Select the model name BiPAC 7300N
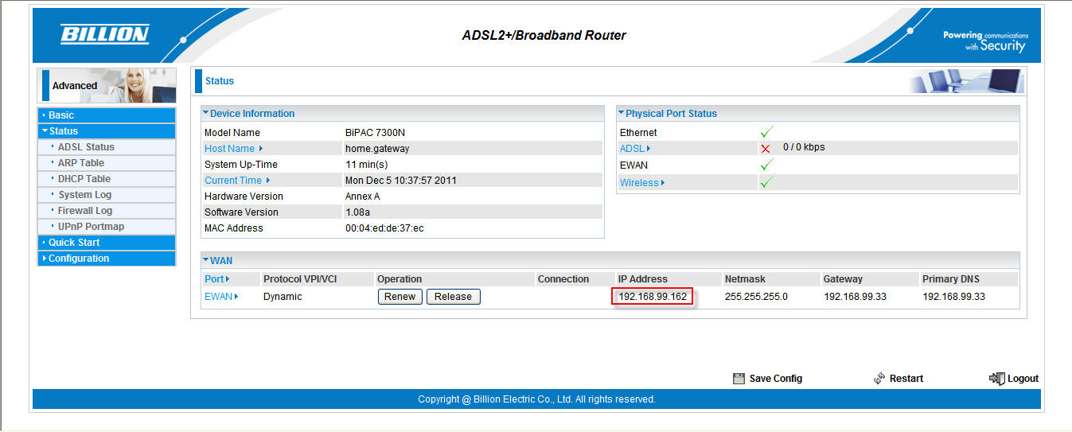Screen dimensions: 1072x432 click(x=375, y=133)
